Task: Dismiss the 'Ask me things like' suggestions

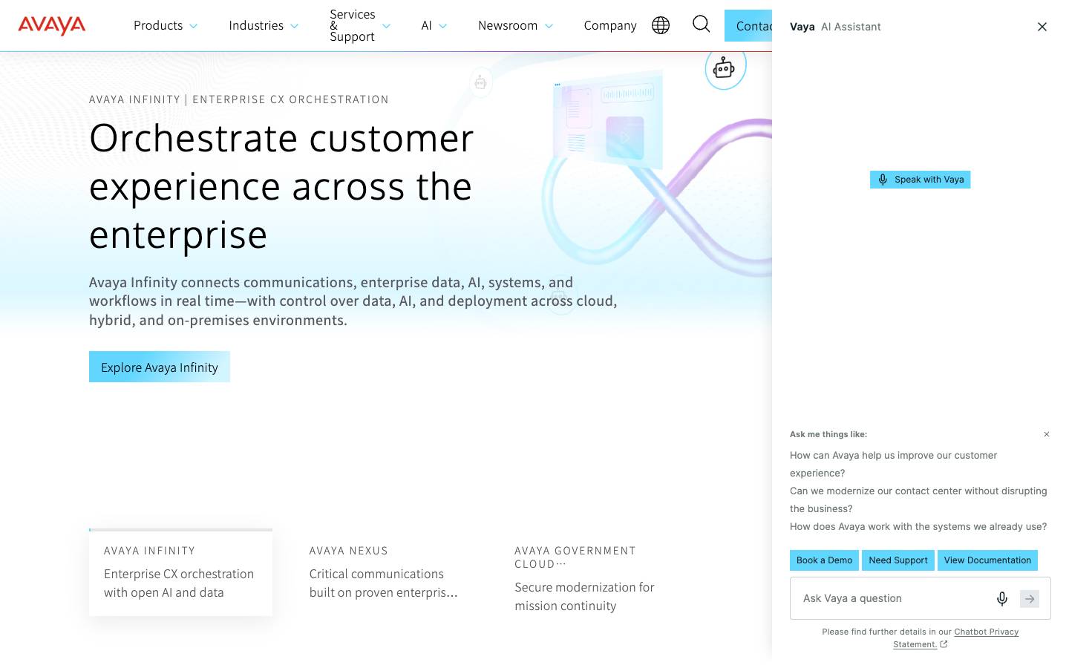Action: click(1047, 434)
